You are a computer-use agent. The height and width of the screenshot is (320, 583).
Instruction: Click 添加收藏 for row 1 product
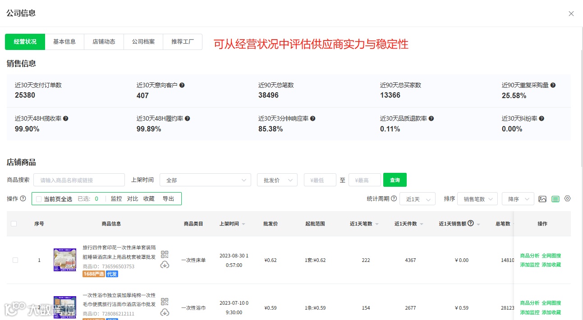(x=551, y=265)
